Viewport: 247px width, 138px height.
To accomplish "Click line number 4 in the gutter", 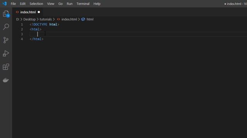I will [x=22, y=39].
